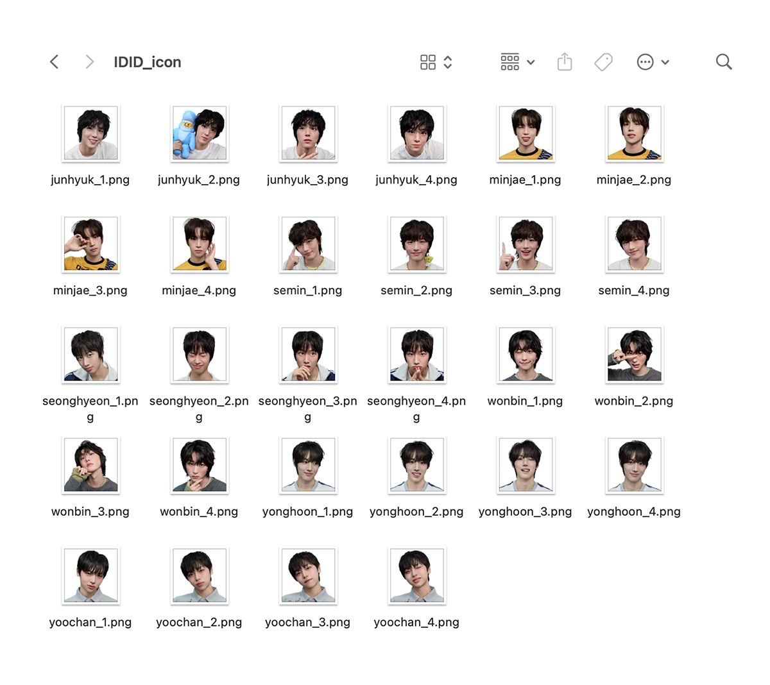Click the back navigation arrow
The image size is (770, 685).
tap(55, 62)
